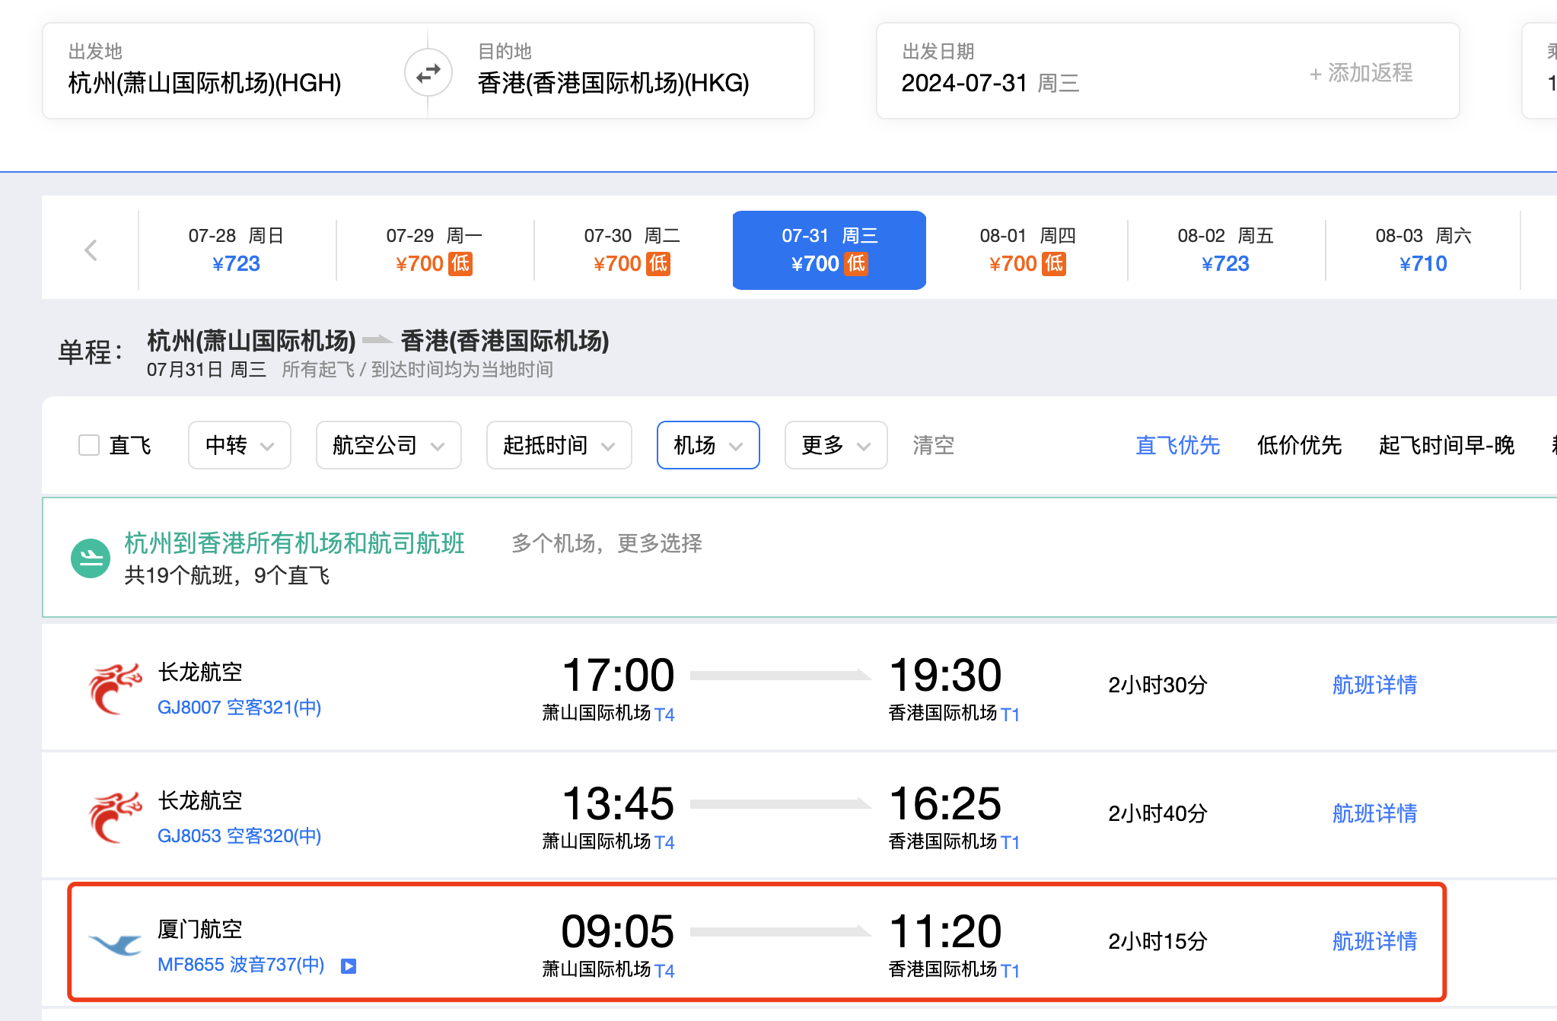Click + 添加返程 to add return
The height and width of the screenshot is (1021, 1557).
click(x=1361, y=73)
